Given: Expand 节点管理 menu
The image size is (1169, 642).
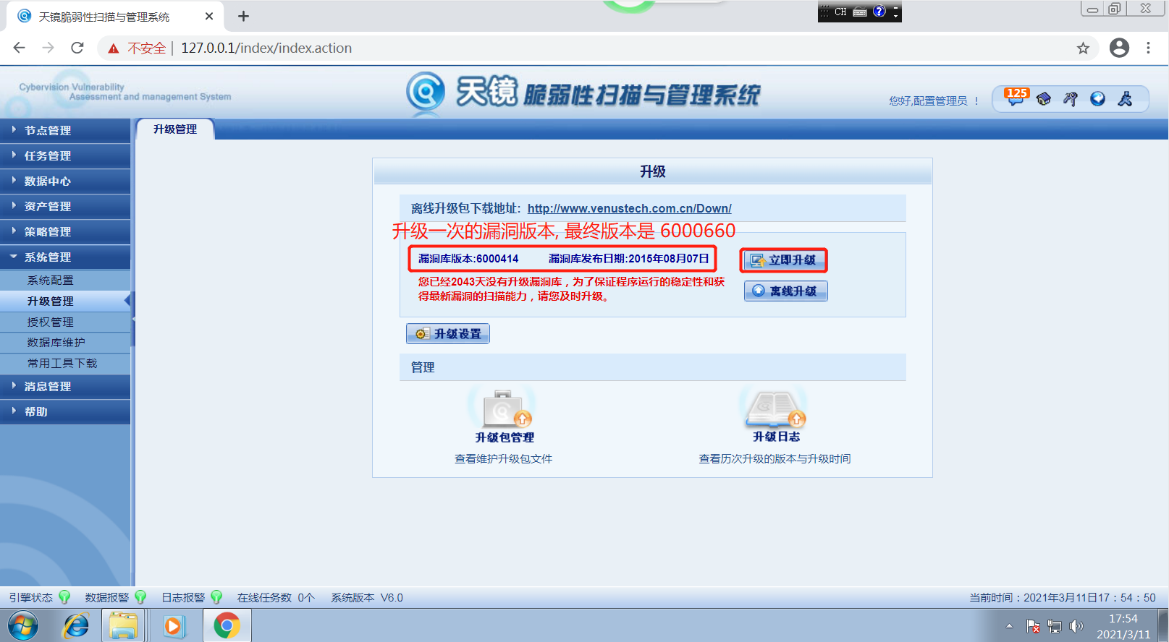Looking at the screenshot, I should (x=65, y=130).
